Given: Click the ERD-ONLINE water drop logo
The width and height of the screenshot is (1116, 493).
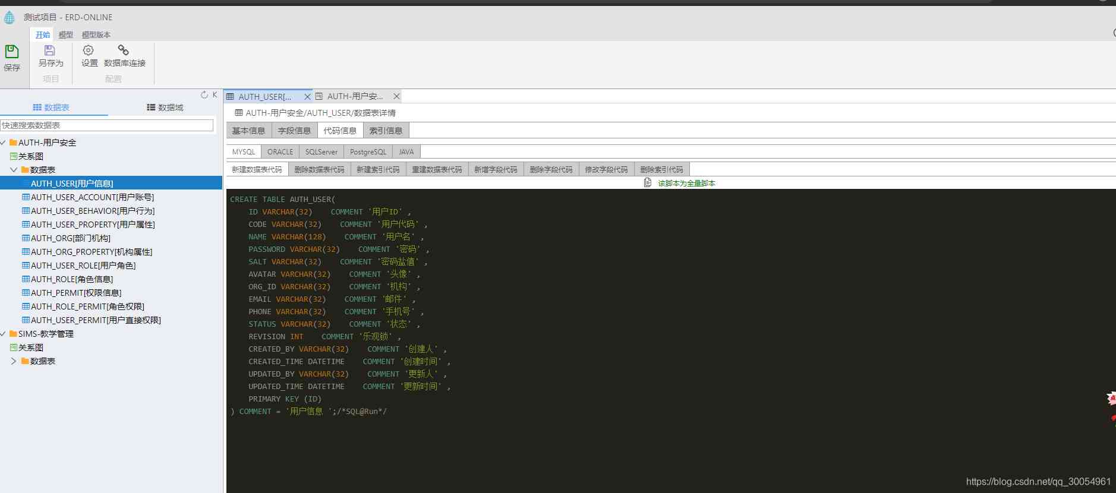Looking at the screenshot, I should 10,18.
